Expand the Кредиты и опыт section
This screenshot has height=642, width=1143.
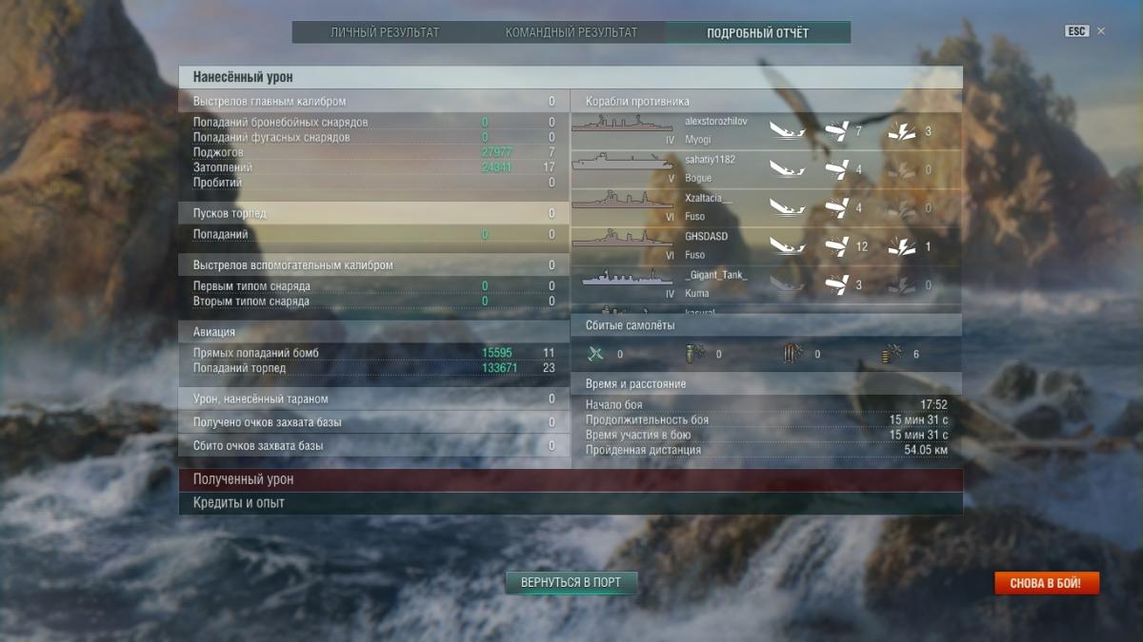(x=571, y=502)
